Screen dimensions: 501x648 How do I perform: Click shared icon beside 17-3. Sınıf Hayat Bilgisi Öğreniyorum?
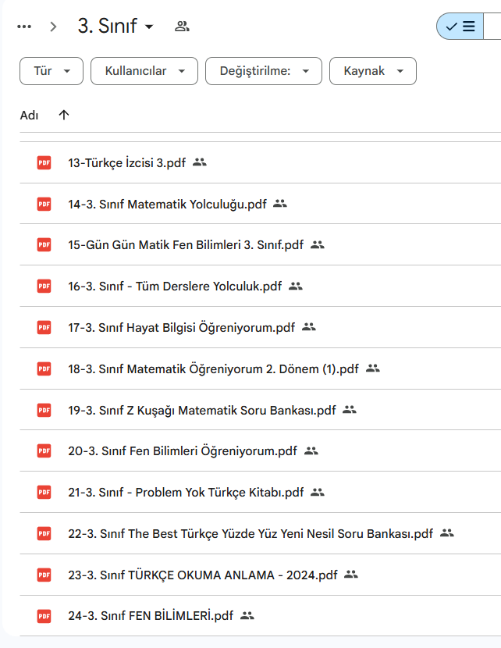point(308,327)
